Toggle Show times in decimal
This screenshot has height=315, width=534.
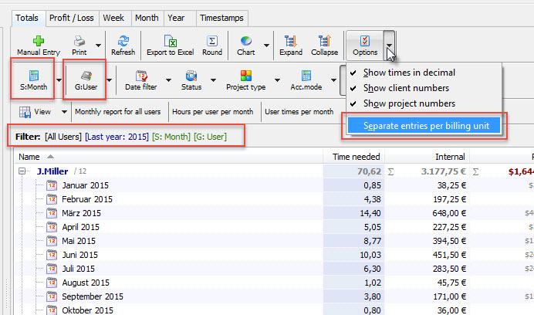tap(409, 73)
